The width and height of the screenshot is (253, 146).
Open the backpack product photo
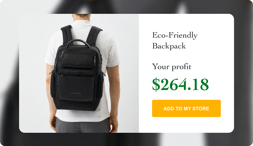coord(79,73)
